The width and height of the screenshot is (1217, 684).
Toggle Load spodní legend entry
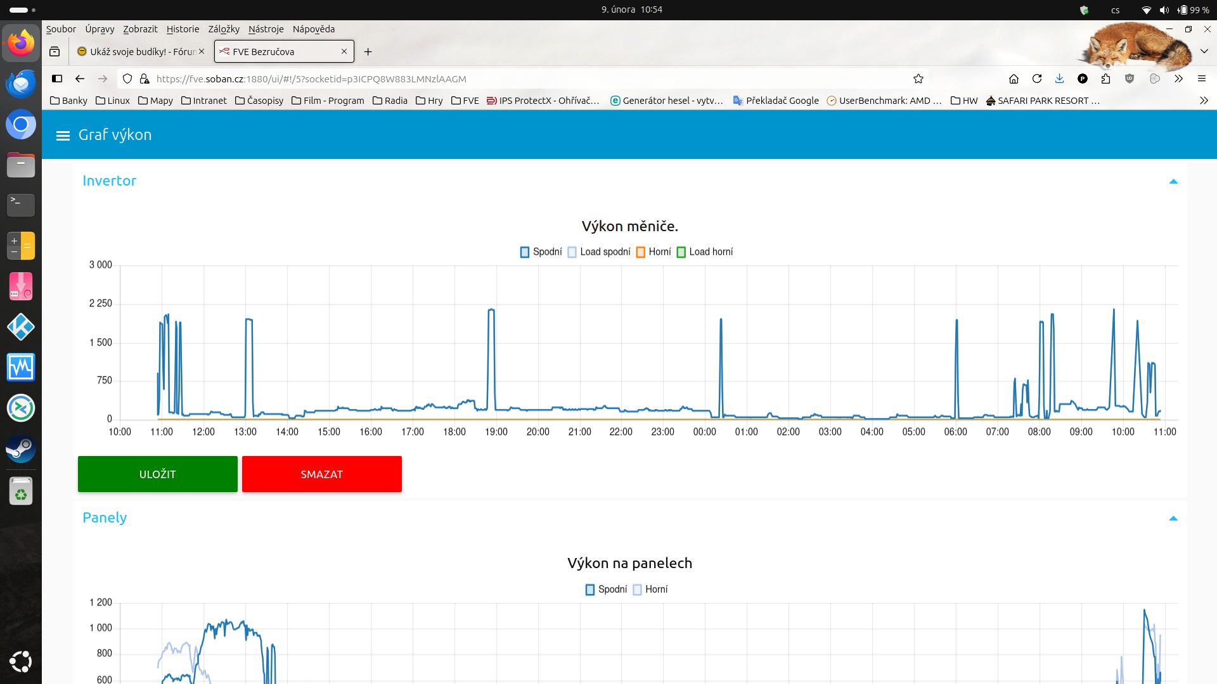coord(599,252)
